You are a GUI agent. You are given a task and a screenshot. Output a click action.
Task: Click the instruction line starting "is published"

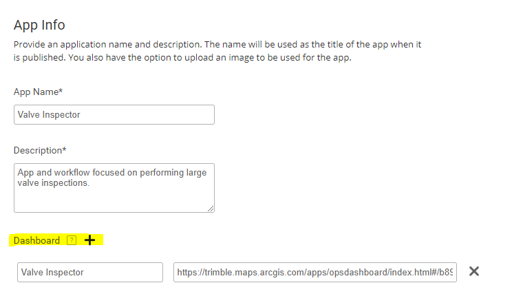(182, 57)
